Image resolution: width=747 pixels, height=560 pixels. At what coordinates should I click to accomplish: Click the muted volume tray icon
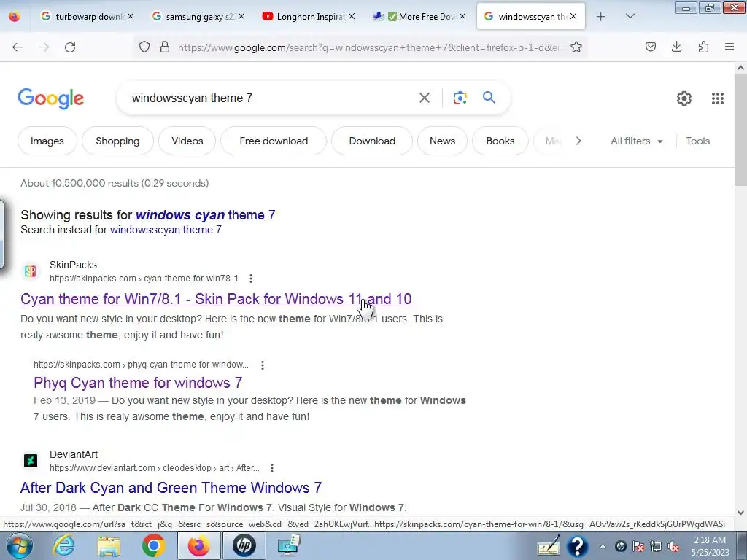(x=673, y=547)
